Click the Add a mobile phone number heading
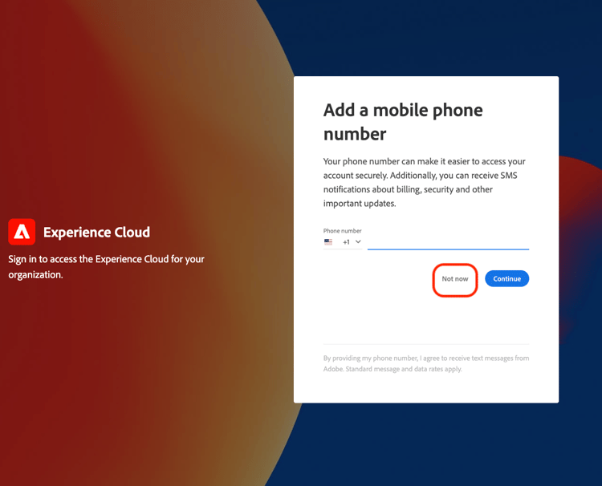The width and height of the screenshot is (602, 486). 403,122
